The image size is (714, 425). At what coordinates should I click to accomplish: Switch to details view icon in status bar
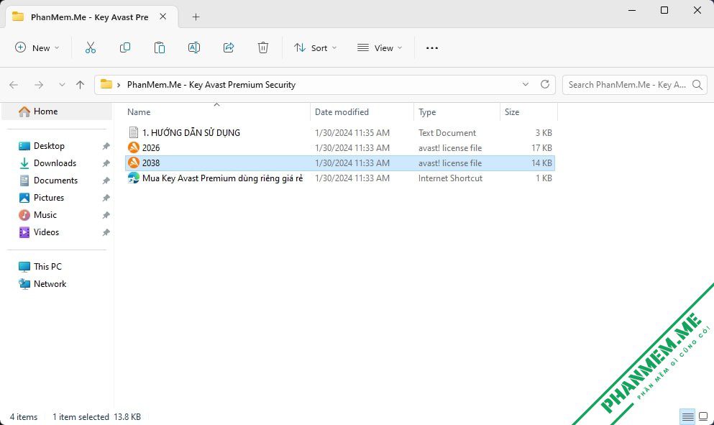(x=687, y=416)
